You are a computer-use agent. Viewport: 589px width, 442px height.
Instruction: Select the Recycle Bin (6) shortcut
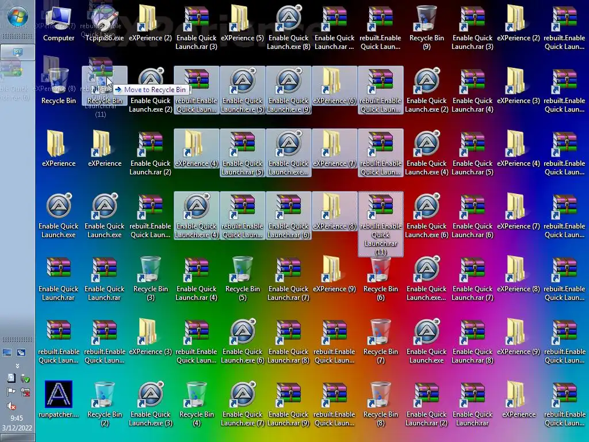point(381,279)
